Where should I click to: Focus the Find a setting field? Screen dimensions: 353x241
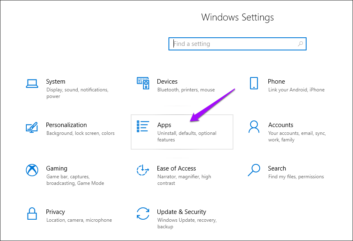[238, 44]
